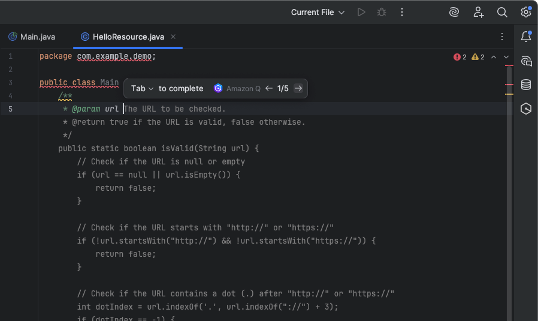
Task: Open the Notifications bell panel
Action: click(526, 37)
